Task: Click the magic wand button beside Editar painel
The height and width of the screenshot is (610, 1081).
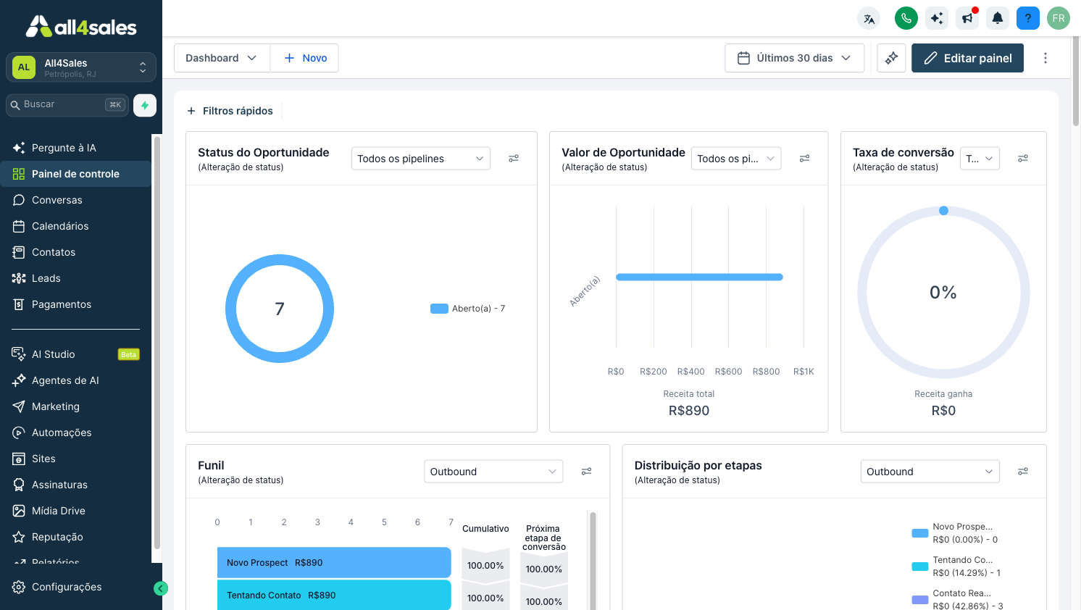Action: click(891, 58)
